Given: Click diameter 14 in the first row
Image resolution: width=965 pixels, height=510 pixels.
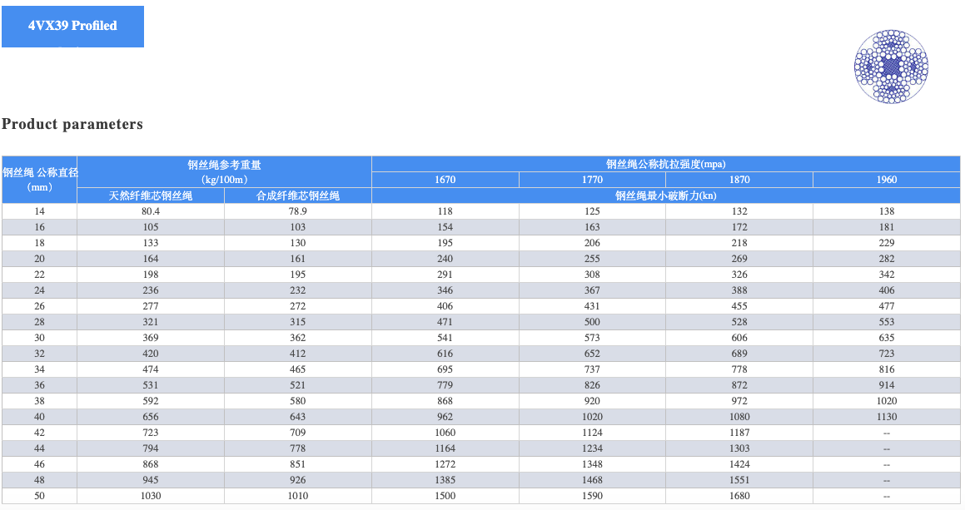Looking at the screenshot, I should (x=39, y=211).
